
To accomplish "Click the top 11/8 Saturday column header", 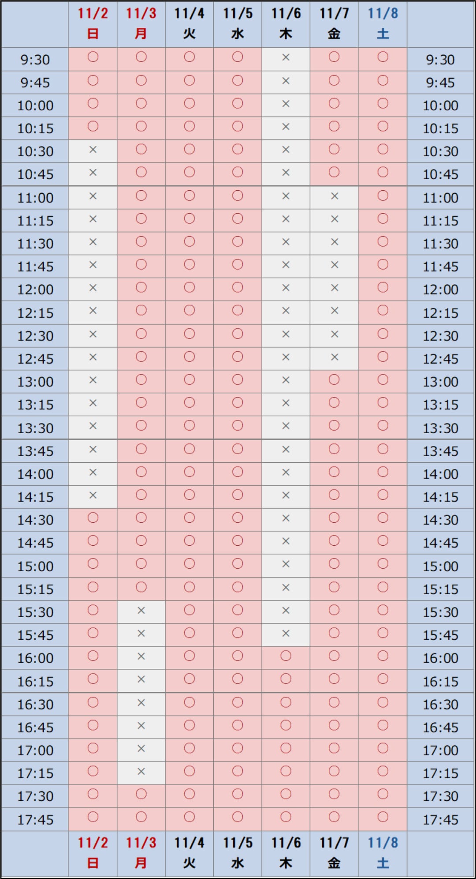I will coord(383,23).
